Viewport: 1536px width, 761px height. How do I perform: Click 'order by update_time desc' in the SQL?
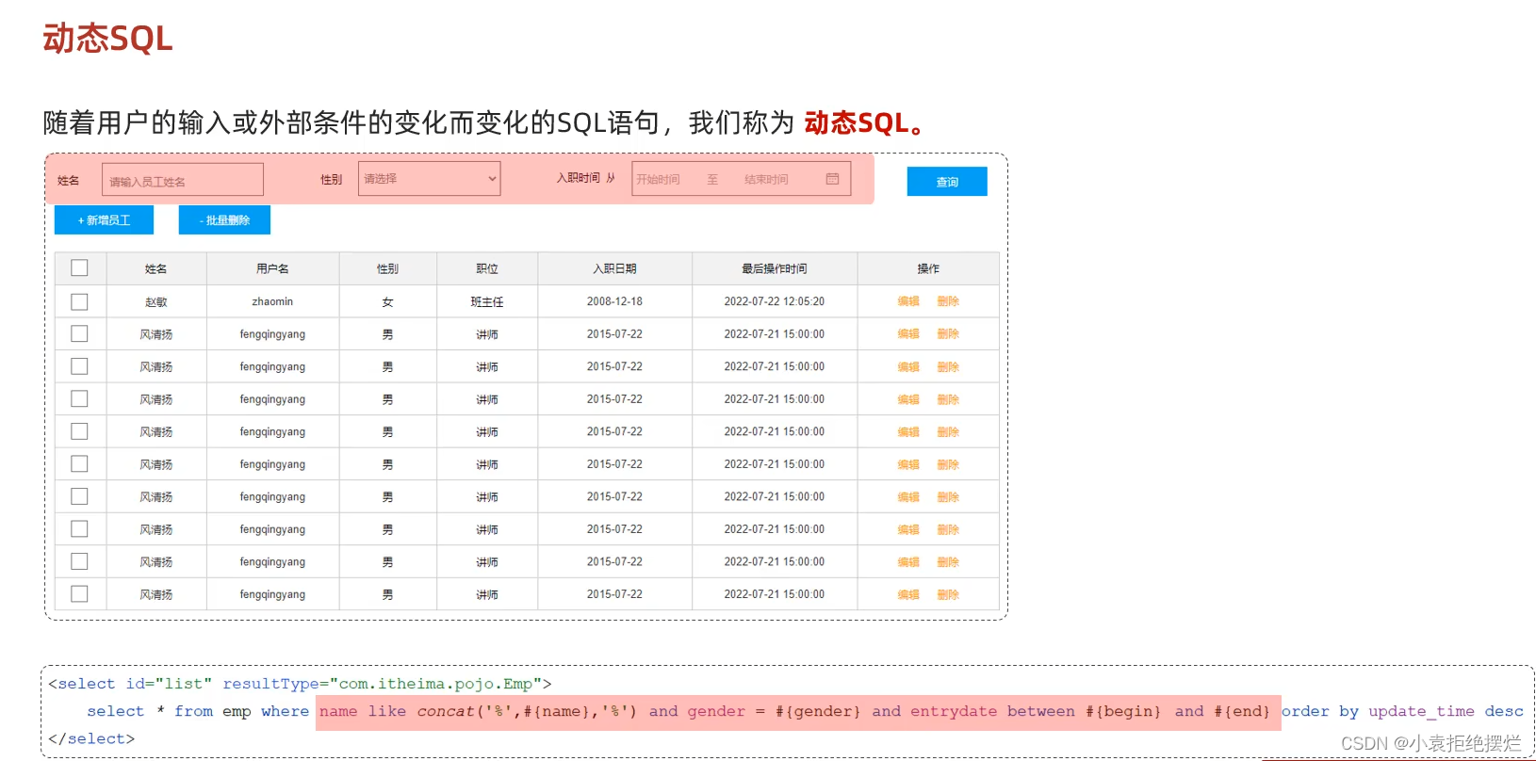click(1402, 711)
